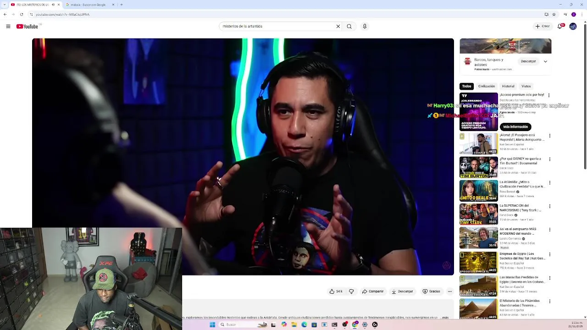
Task: Open the Windows Start button
Action: tap(212, 324)
